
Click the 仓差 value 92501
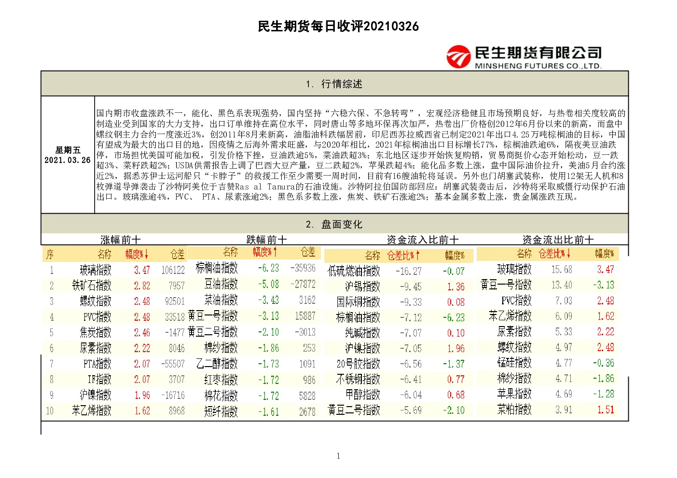point(175,301)
